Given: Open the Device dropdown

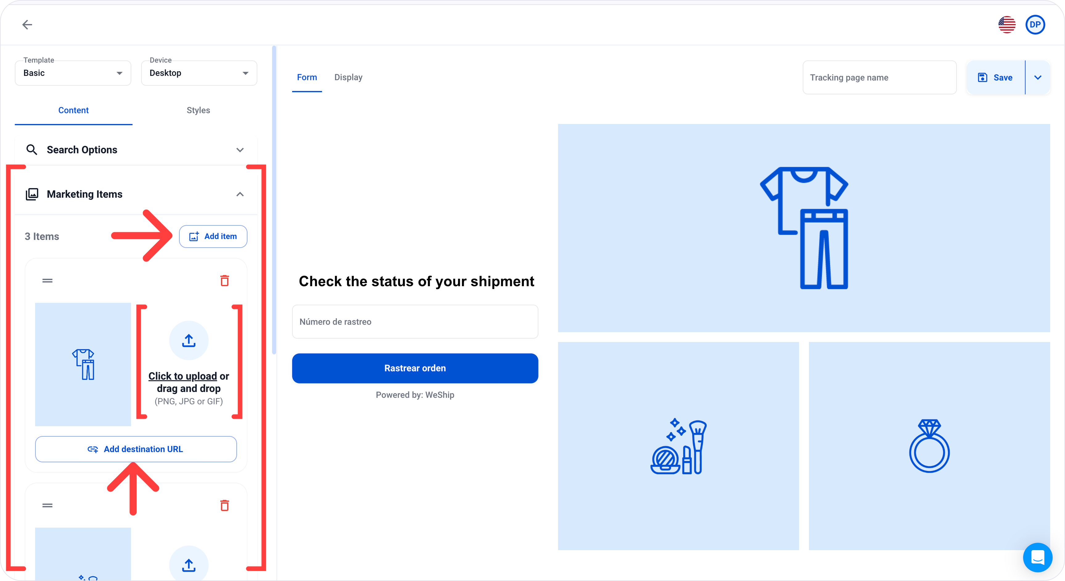Looking at the screenshot, I should click(x=199, y=73).
